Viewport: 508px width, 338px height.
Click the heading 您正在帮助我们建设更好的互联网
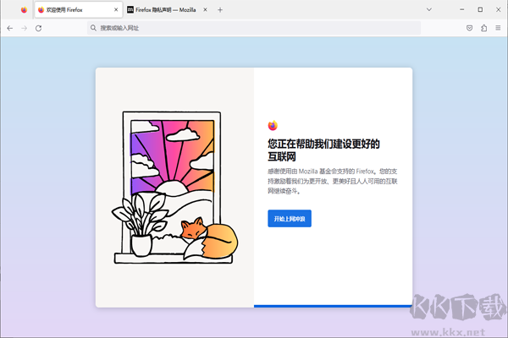[x=323, y=150]
